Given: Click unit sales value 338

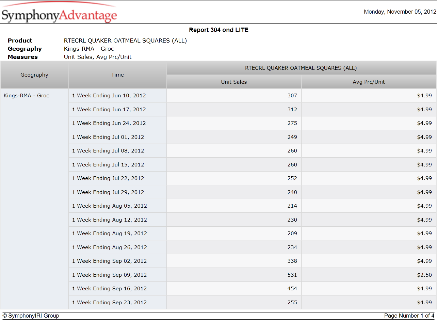Looking at the screenshot, I should click(292, 261).
